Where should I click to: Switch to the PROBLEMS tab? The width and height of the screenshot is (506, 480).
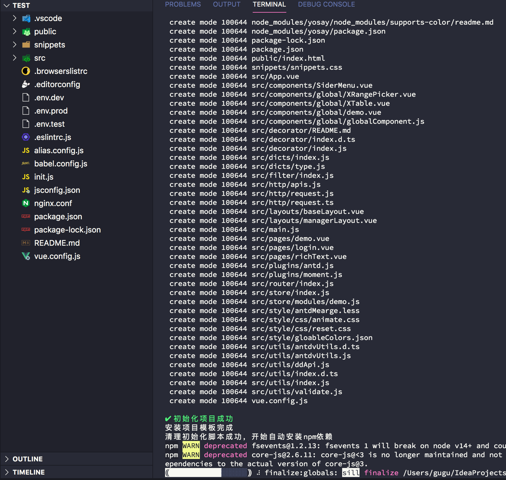183,5
